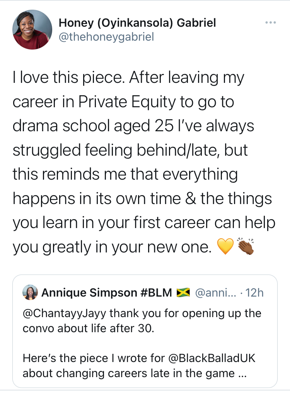This screenshot has width=290, height=393.
Task: Click the @thehoneygabriel handle
Action: pyautogui.click(x=106, y=37)
